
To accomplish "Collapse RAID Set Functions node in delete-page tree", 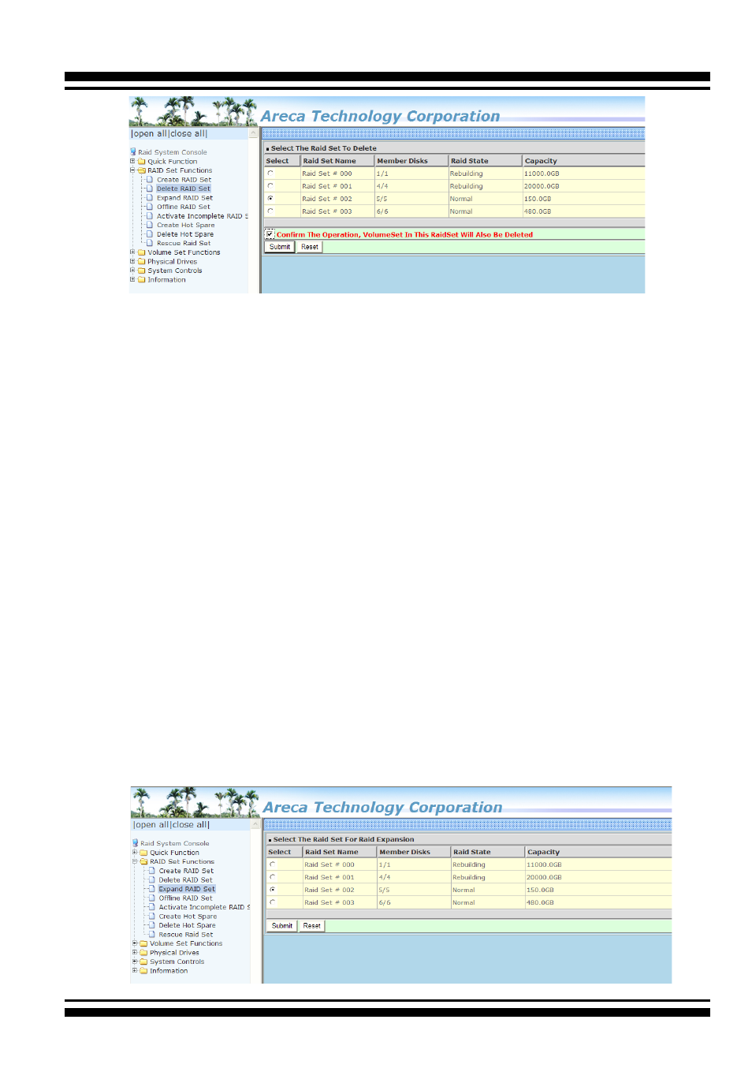I will (x=132, y=170).
